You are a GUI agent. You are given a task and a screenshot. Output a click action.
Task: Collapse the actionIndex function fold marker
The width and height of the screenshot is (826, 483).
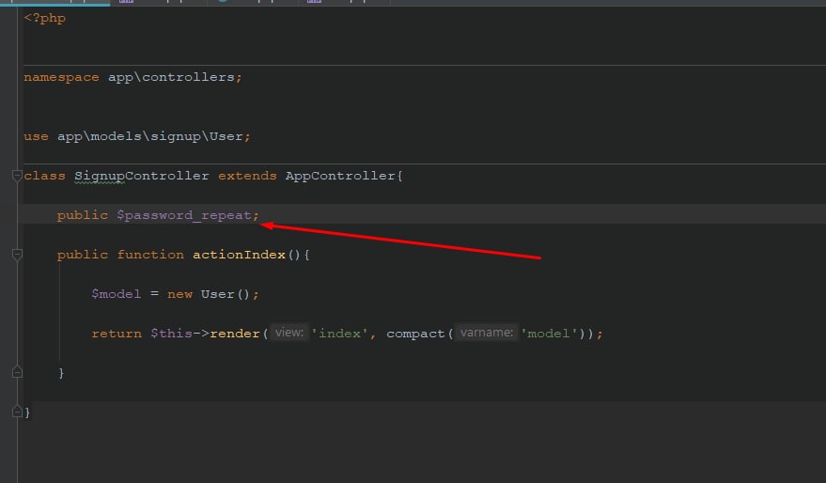click(x=17, y=255)
